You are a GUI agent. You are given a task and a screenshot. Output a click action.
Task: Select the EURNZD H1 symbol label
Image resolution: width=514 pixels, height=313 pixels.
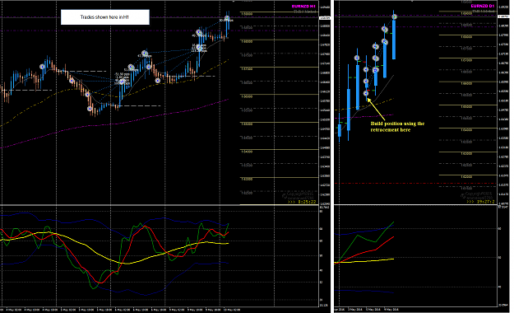click(x=303, y=7)
